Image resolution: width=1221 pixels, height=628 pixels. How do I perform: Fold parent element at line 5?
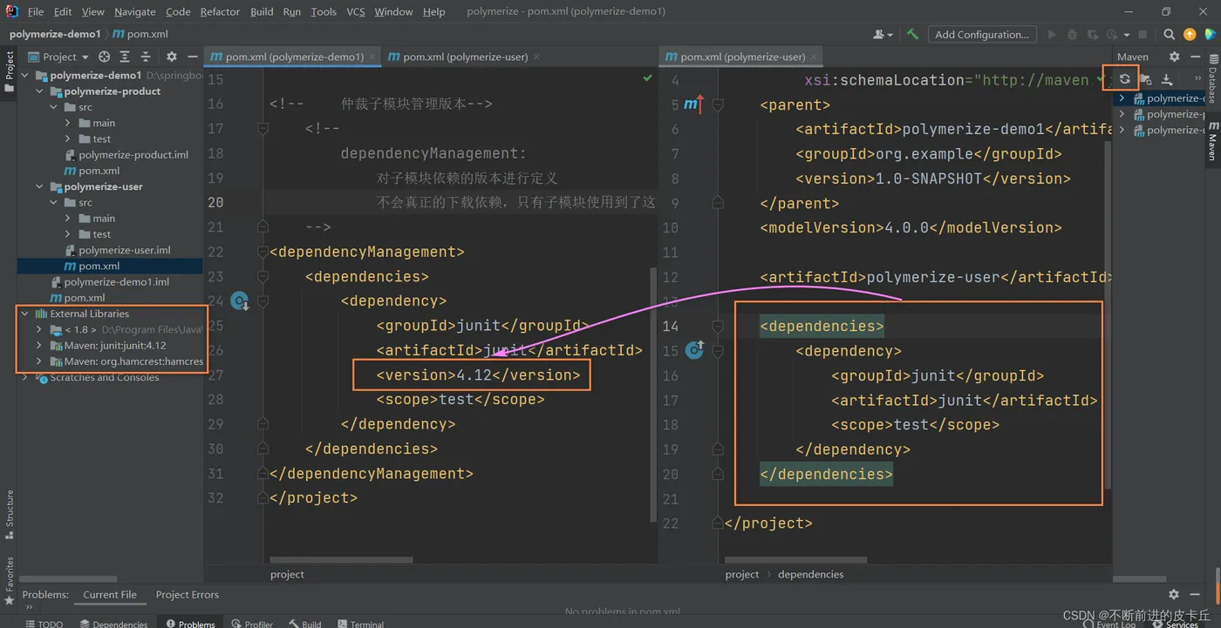(718, 105)
